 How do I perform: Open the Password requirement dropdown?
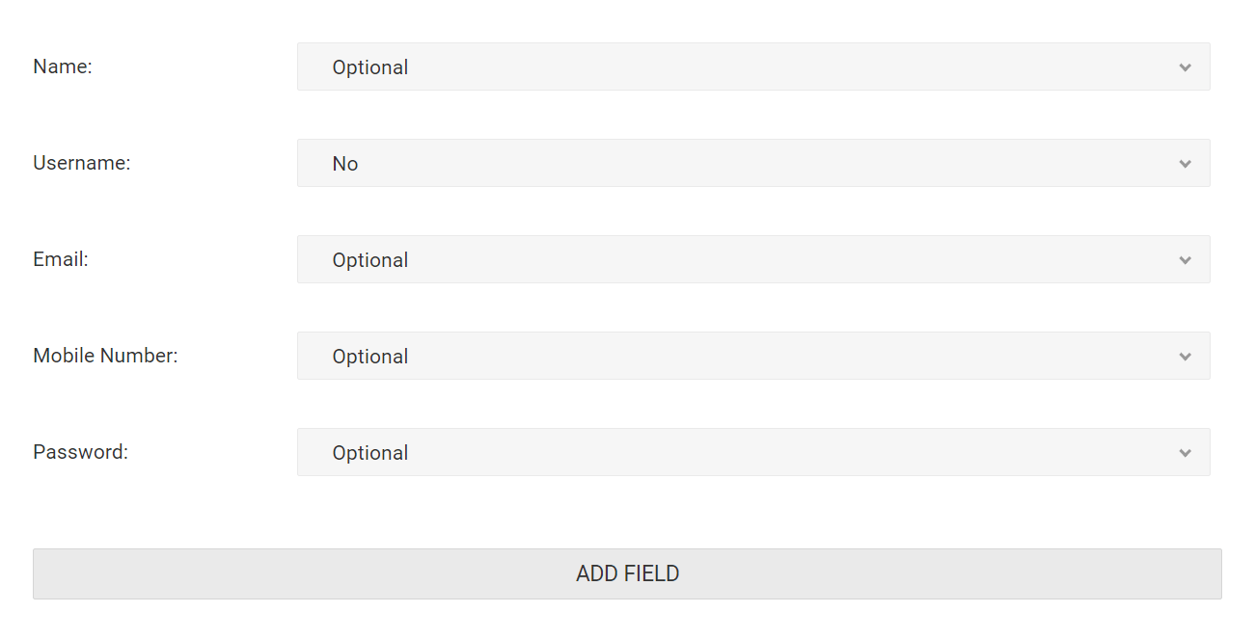[752, 453]
